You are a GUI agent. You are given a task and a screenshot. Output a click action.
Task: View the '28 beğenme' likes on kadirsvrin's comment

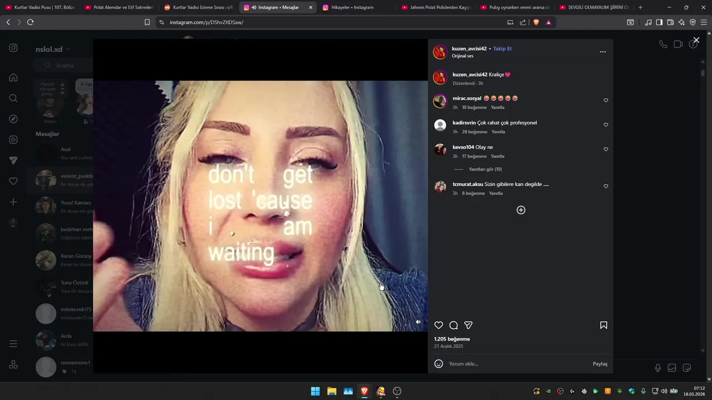click(474, 132)
